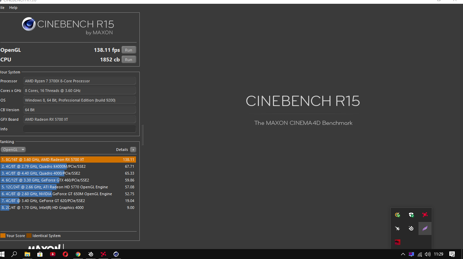The image size is (463, 259).
Task: Open File Explorer from the taskbar
Action: click(x=27, y=254)
